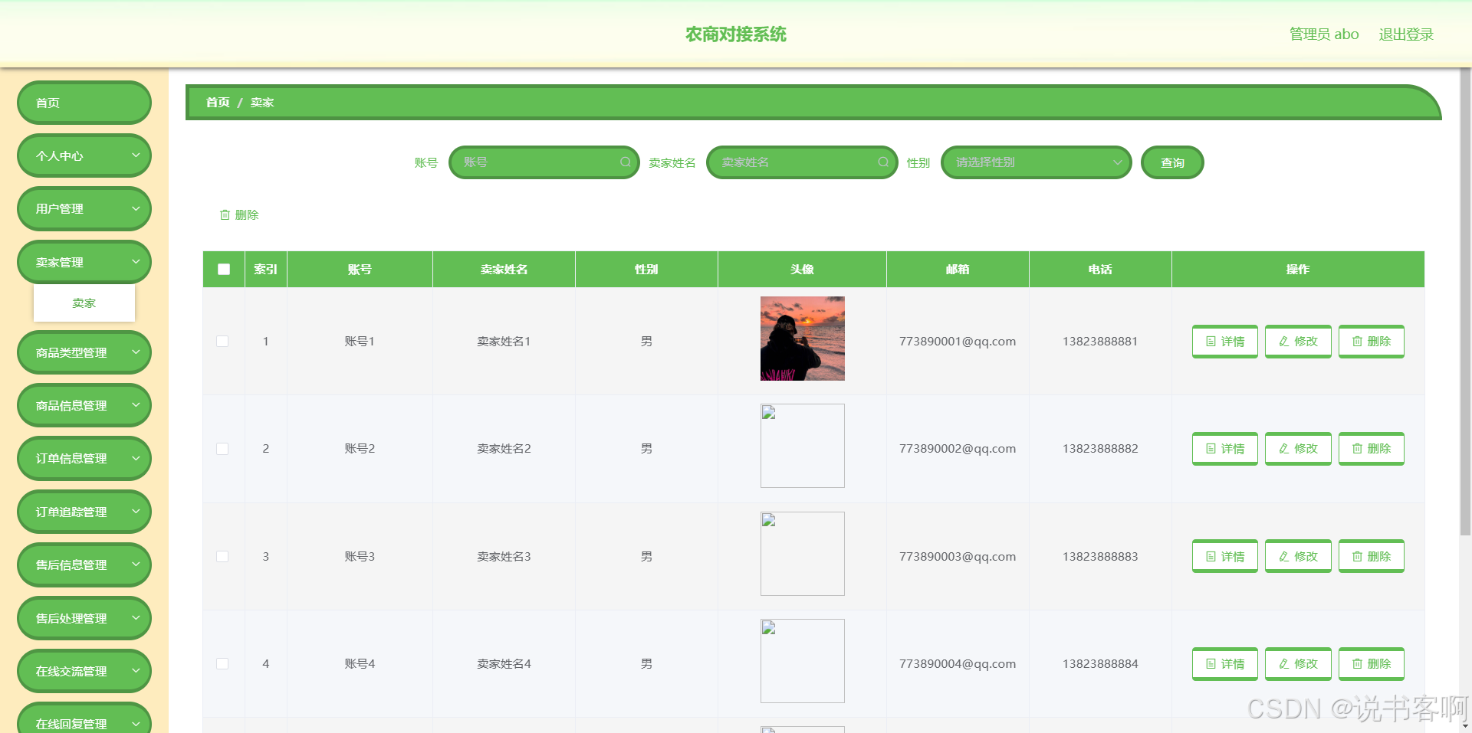Viewport: 1472px width, 733px height.
Task: Click 首页 in breadcrumb
Action: [218, 102]
